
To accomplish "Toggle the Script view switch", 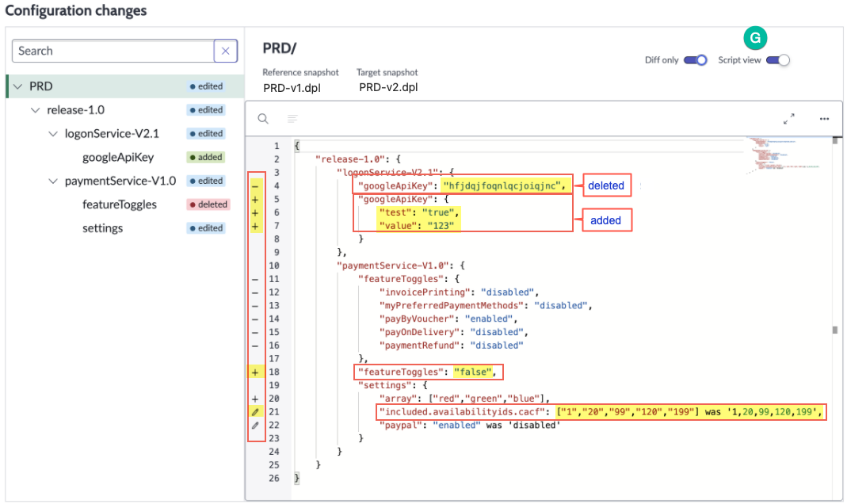I will [778, 60].
